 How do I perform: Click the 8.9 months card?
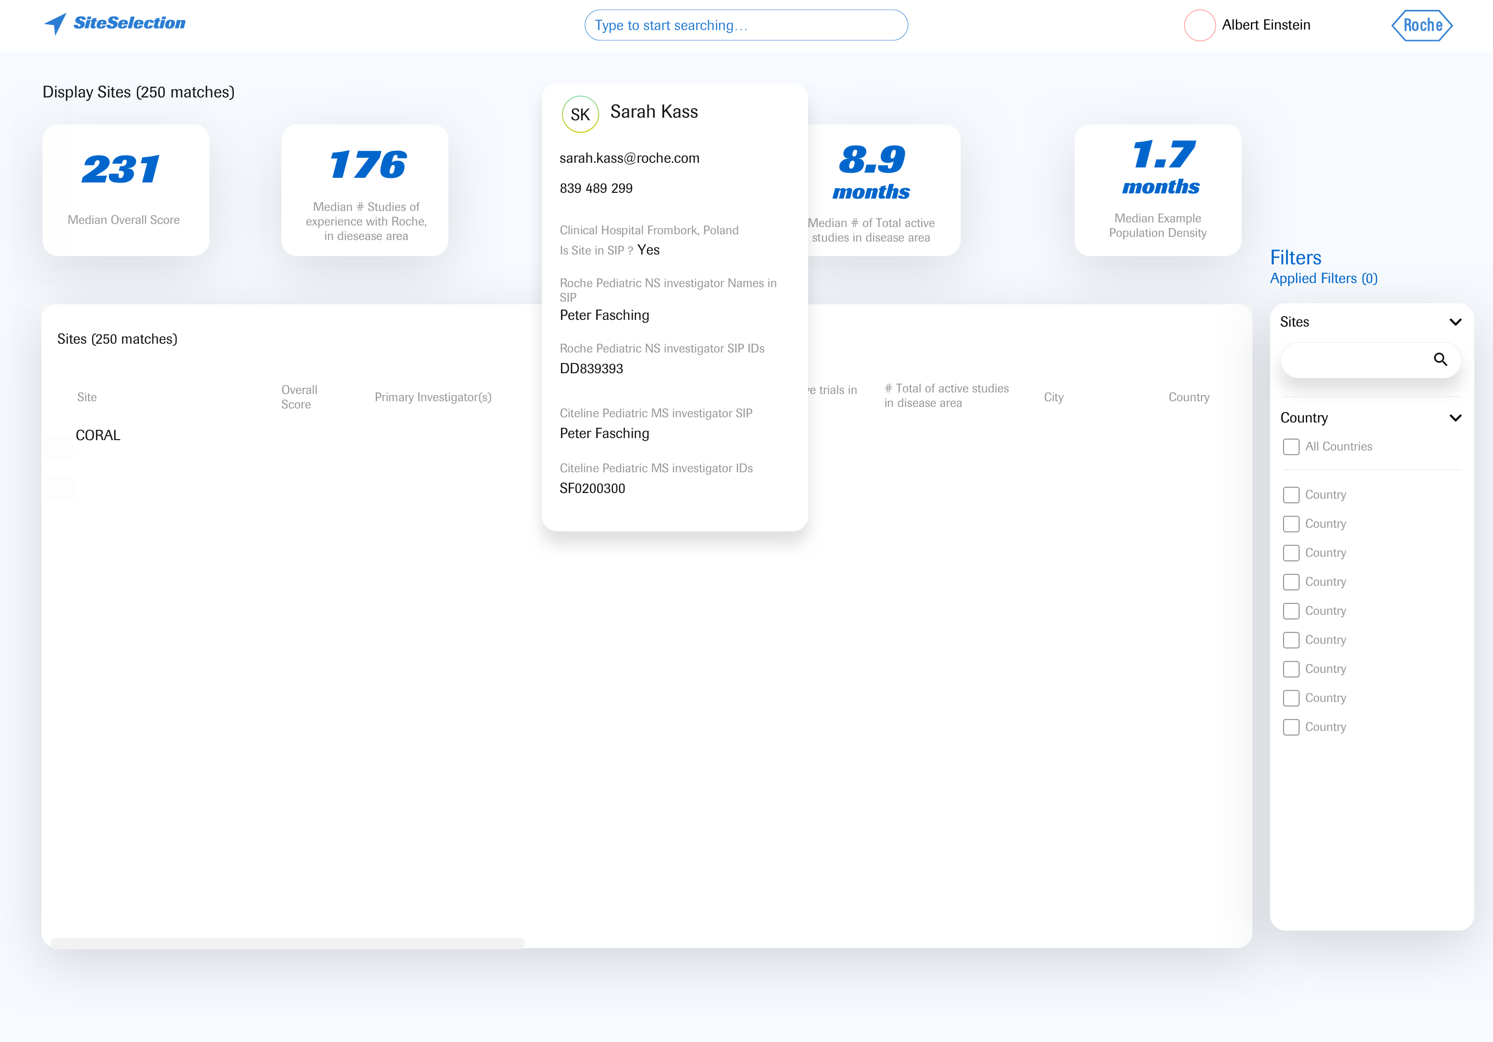pos(884,190)
